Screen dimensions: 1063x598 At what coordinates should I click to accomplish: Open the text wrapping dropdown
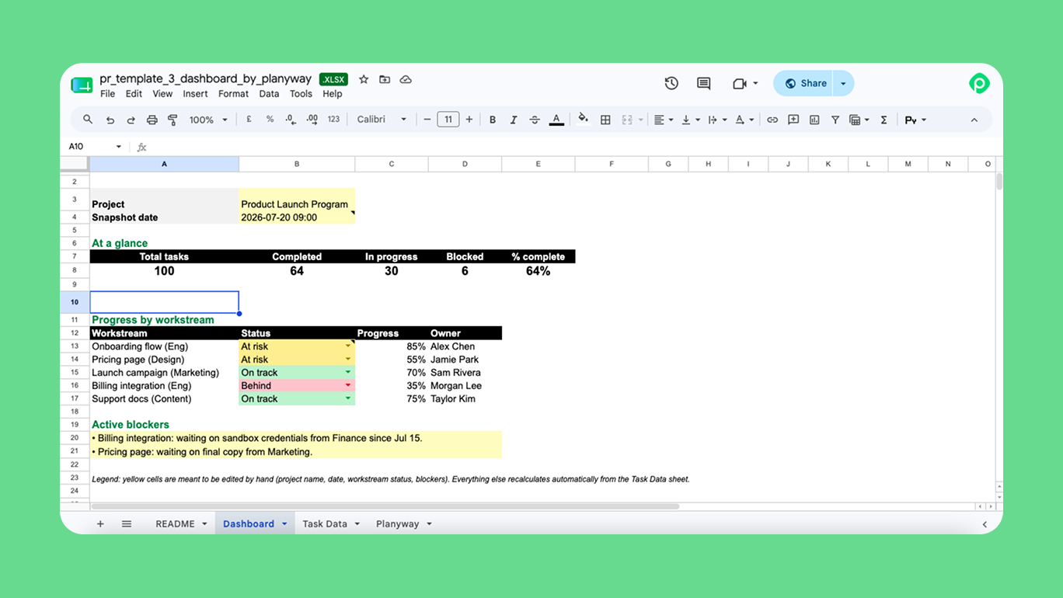(717, 120)
